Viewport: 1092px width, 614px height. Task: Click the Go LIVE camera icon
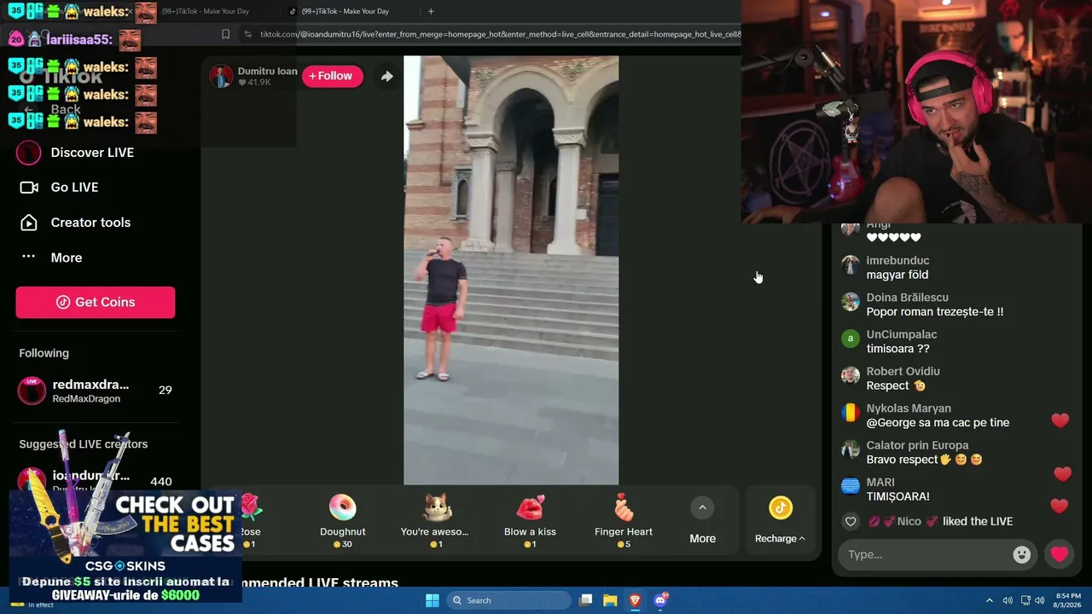coord(29,188)
